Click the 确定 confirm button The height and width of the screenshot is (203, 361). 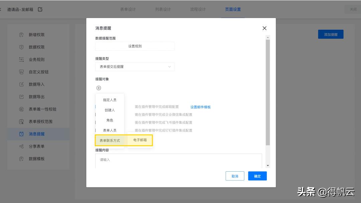point(257,176)
